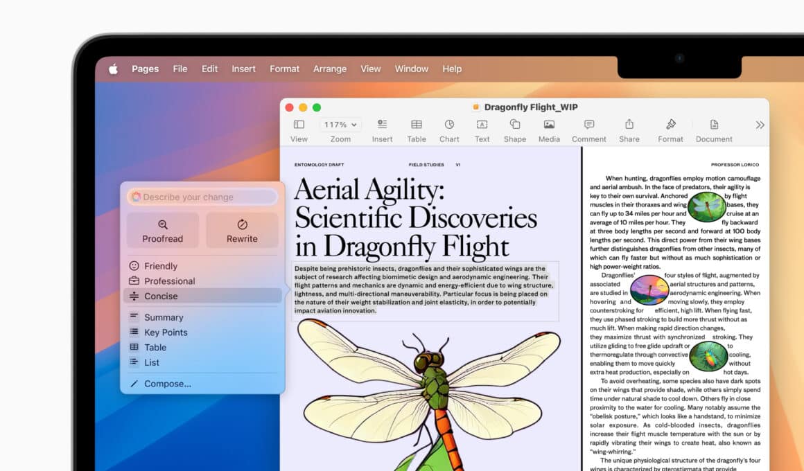Open the Format menu in menu bar
The height and width of the screenshot is (471, 804).
[x=285, y=69]
